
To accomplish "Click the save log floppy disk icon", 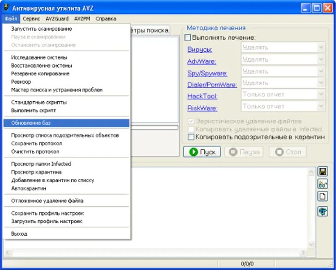I will tap(323, 172).
